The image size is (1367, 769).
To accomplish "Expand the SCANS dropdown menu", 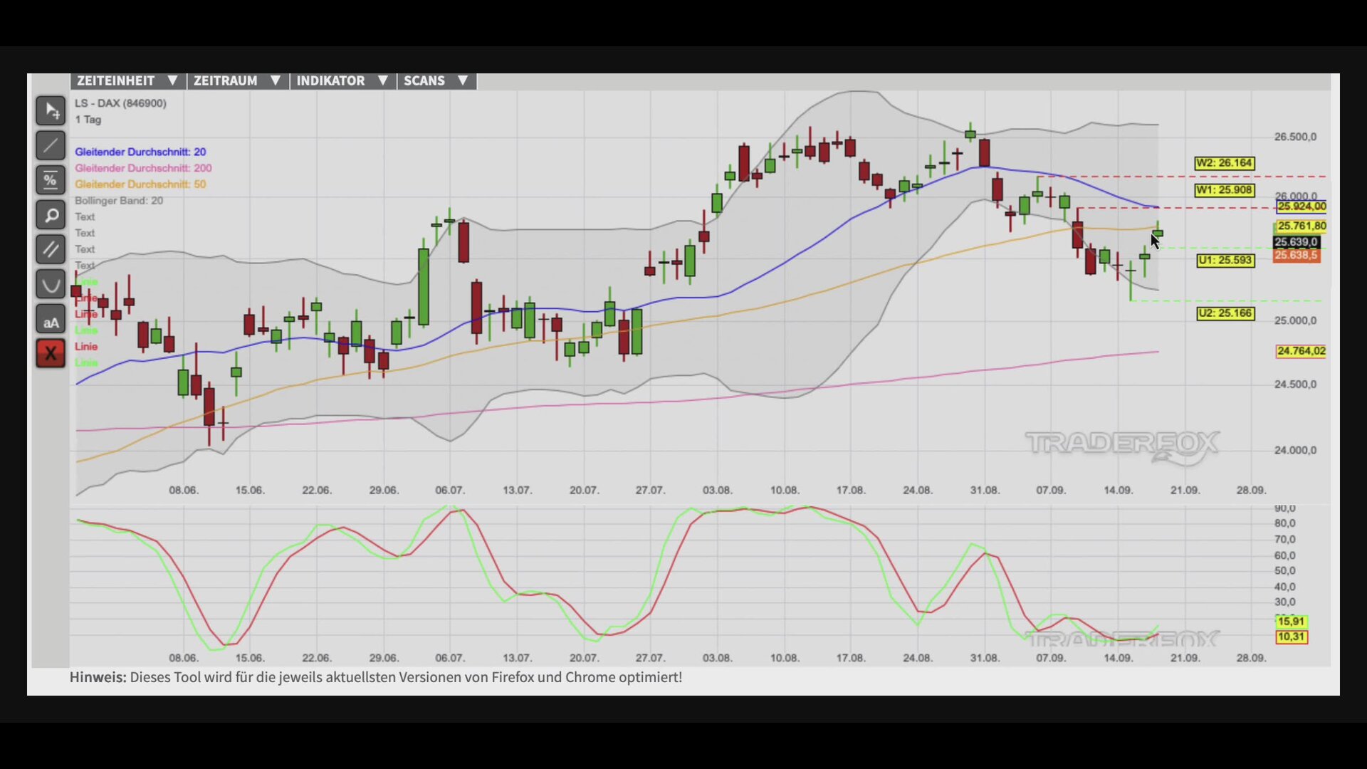I will tap(436, 81).
